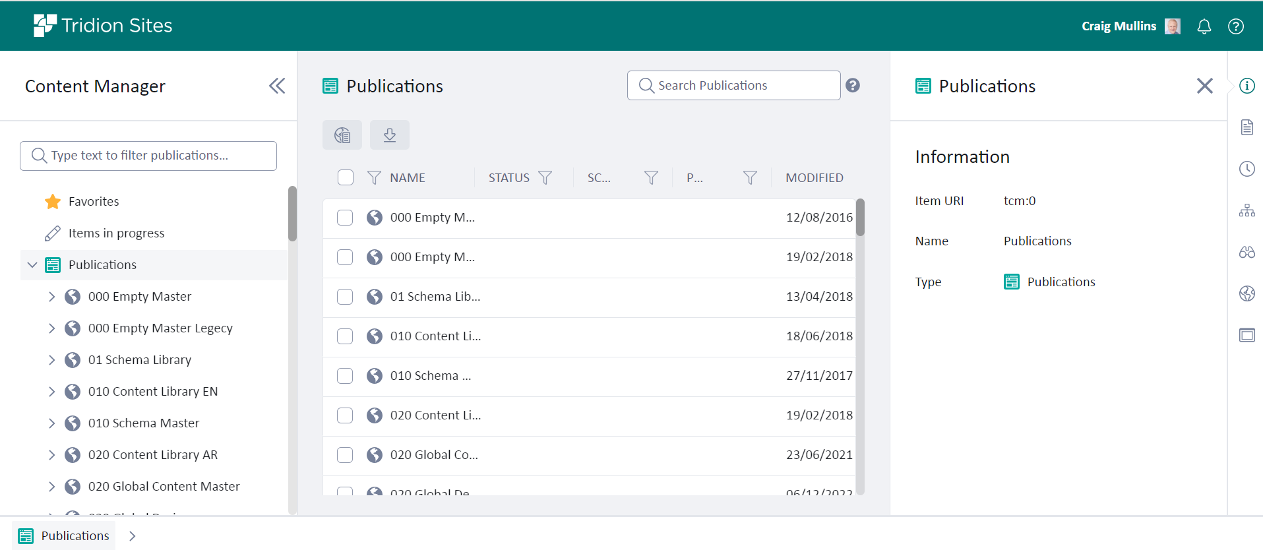Open the history clock icon in right rail
Viewport: 1263px width, 550px height.
click(x=1247, y=169)
